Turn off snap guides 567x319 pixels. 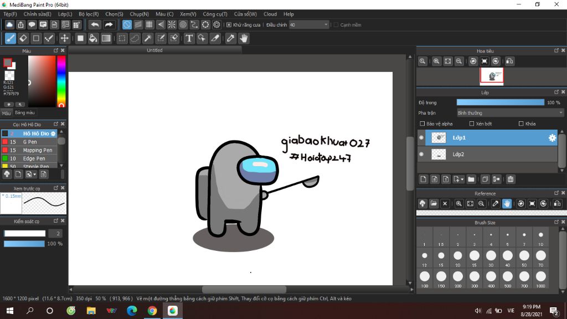127,24
